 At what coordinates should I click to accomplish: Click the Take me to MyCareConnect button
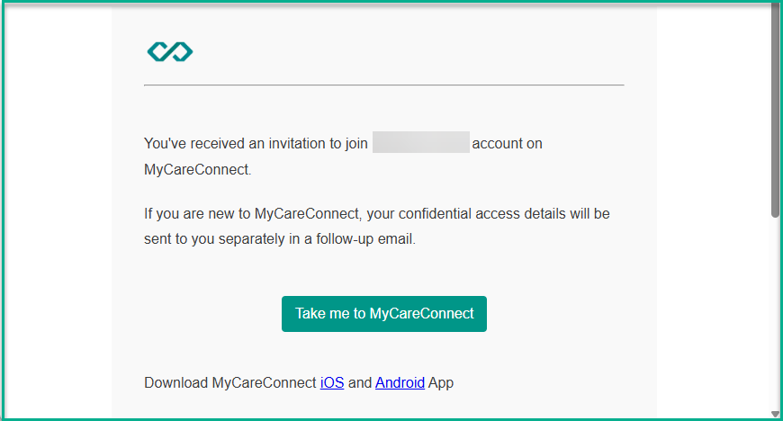click(384, 314)
